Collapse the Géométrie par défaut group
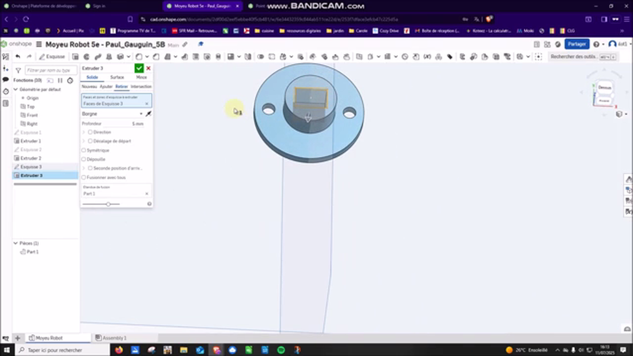 coord(15,89)
